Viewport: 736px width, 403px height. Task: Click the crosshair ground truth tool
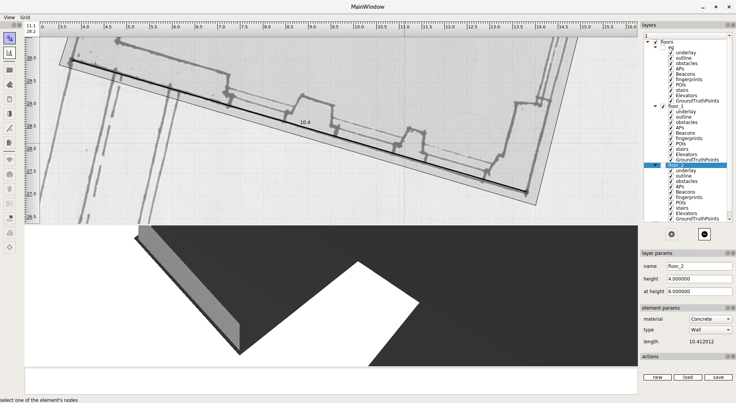click(x=10, y=247)
